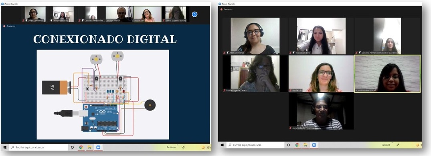Open People icon in left window tray
The height and width of the screenshot is (156, 431).
[x=183, y=147]
